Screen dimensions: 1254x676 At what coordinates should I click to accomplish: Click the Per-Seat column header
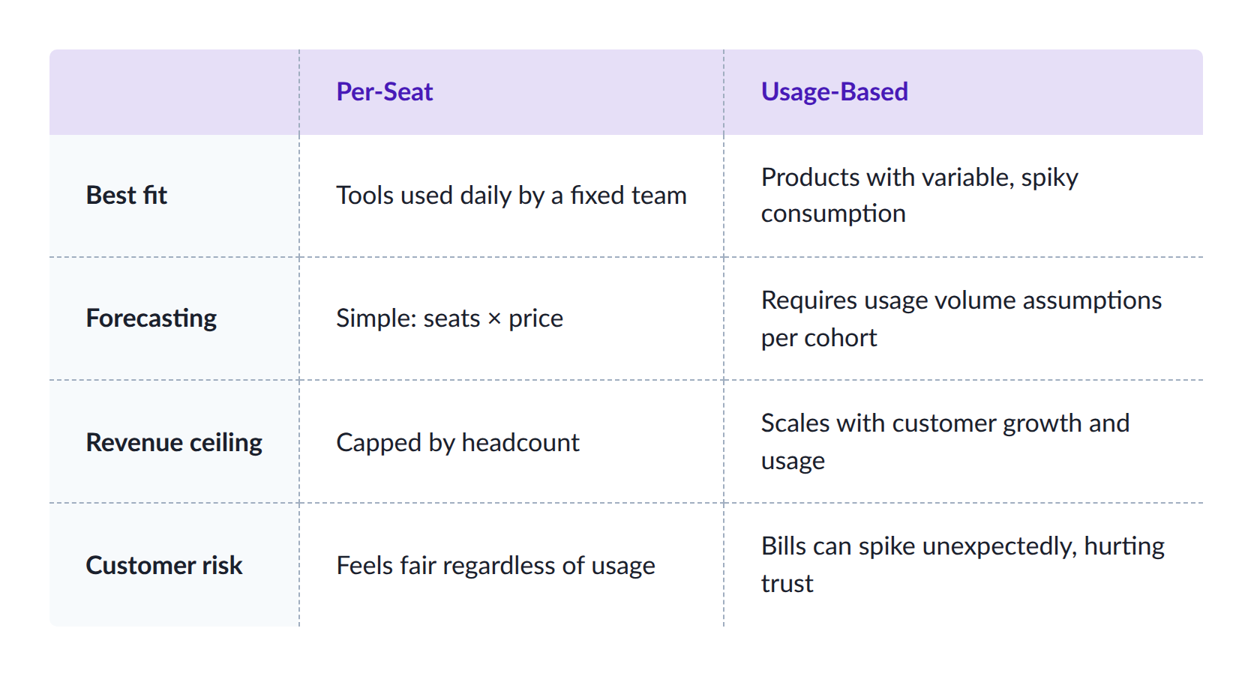(x=384, y=91)
